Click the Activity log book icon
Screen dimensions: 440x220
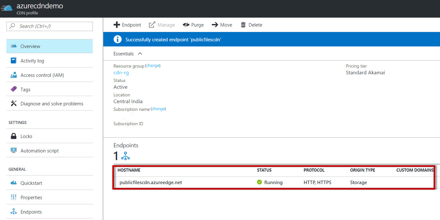tap(13, 61)
